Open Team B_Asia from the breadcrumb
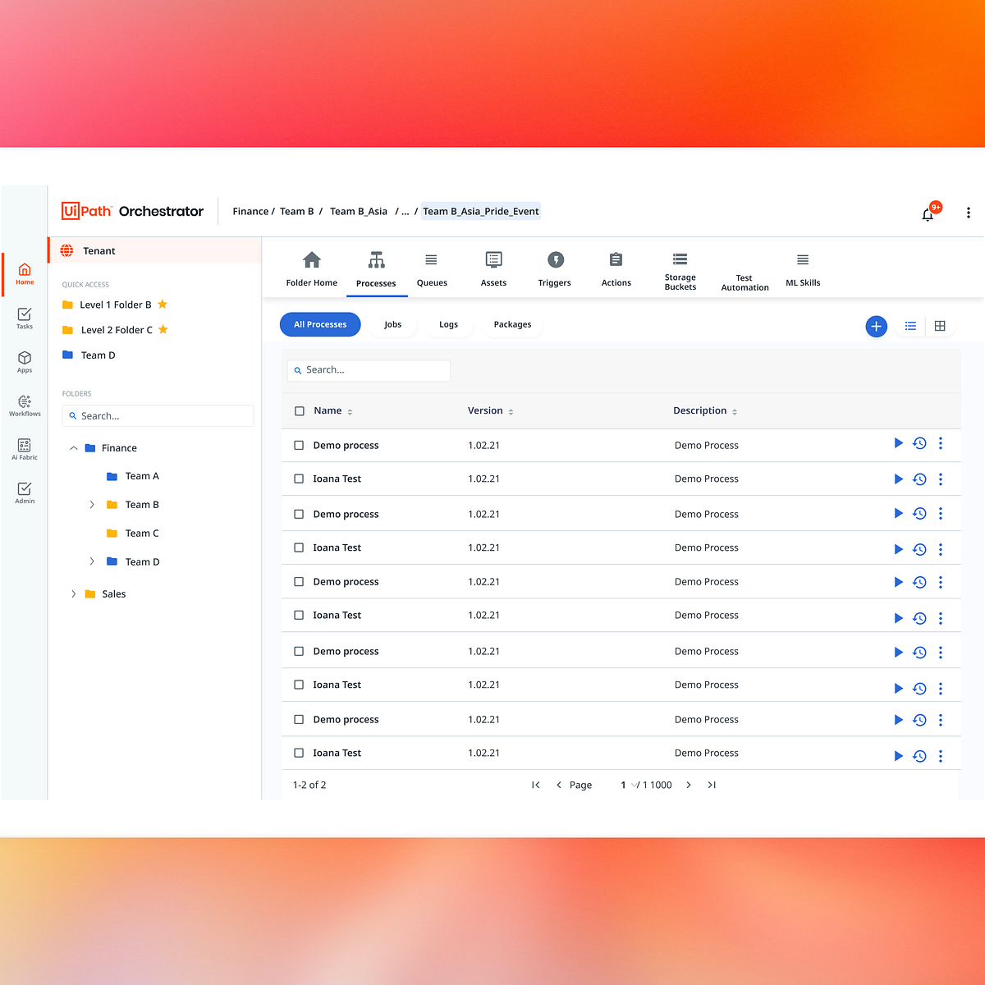Image resolution: width=985 pixels, height=985 pixels. point(358,211)
